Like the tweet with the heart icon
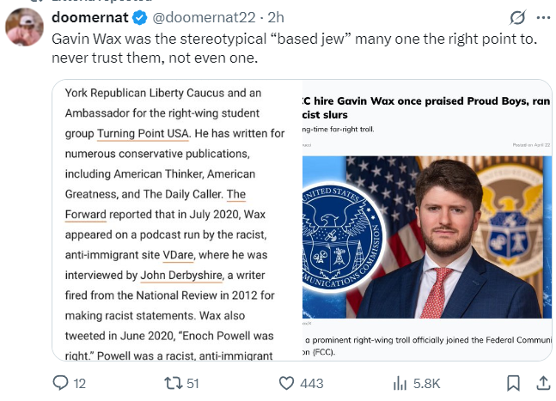 click(x=288, y=383)
